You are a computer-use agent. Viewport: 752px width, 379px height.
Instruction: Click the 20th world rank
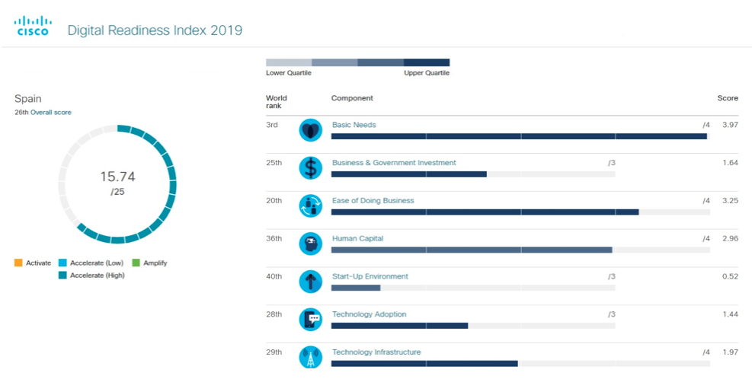click(274, 200)
